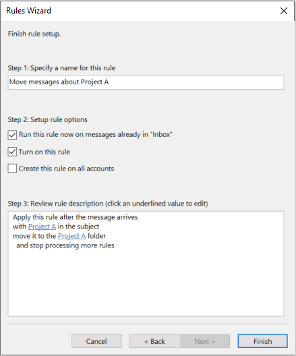Viewport: 296px width, 356px height.
Task: Click the Rules Wizard title bar
Action: (x=136, y=11)
